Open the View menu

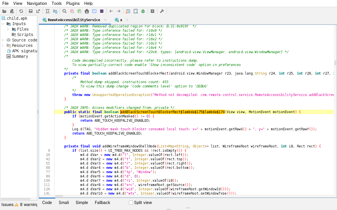[18, 3]
